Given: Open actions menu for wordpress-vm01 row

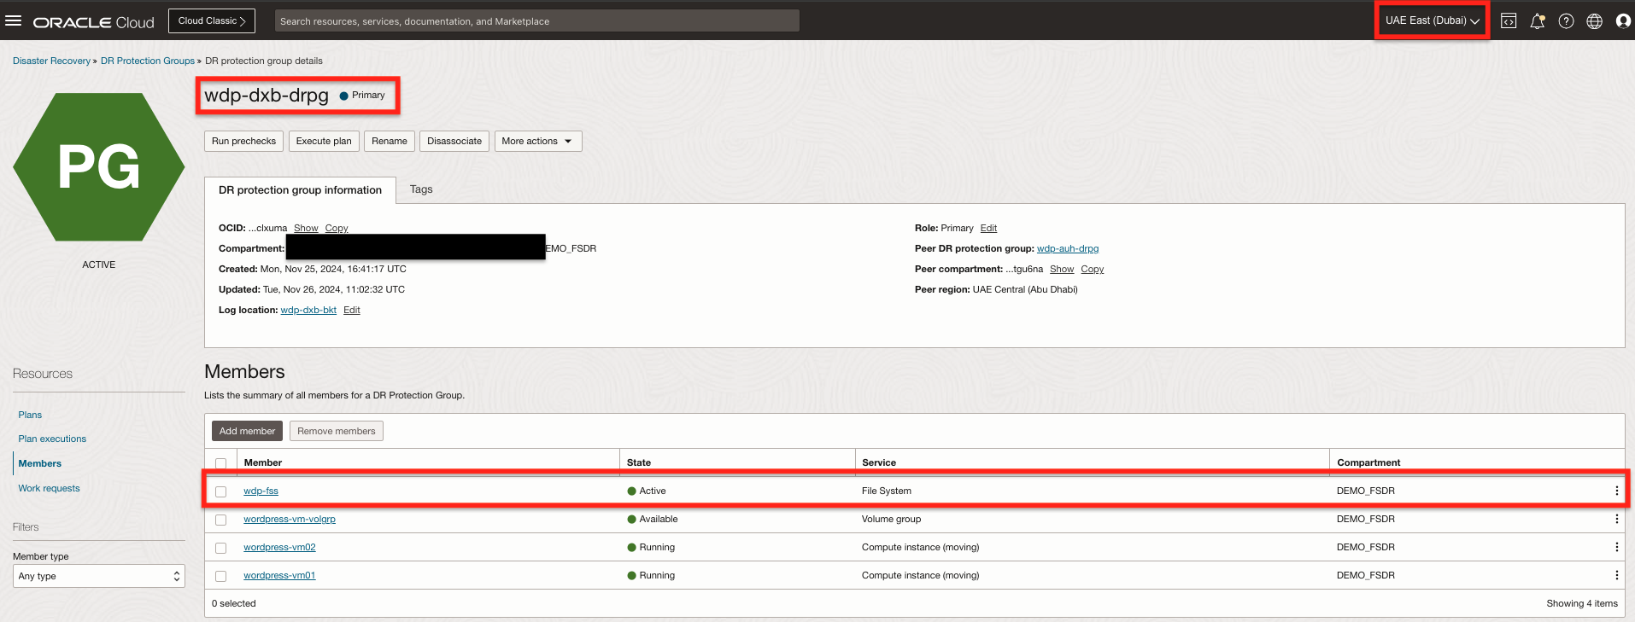Looking at the screenshot, I should tap(1616, 575).
